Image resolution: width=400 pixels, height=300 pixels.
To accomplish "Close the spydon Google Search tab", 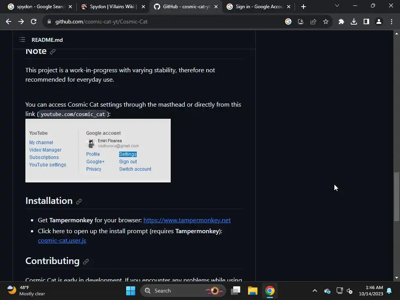I will 70,7.
